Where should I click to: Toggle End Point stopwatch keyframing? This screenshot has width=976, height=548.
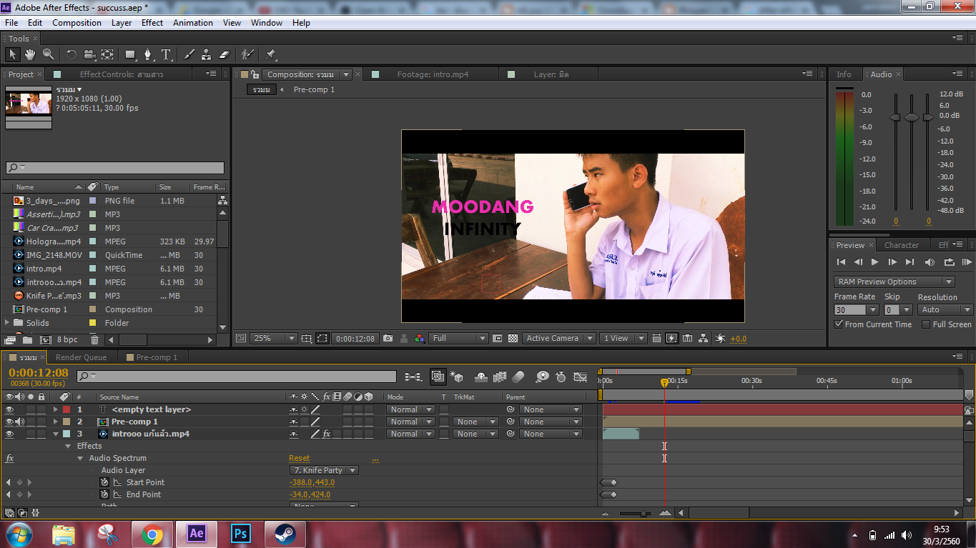pos(104,494)
